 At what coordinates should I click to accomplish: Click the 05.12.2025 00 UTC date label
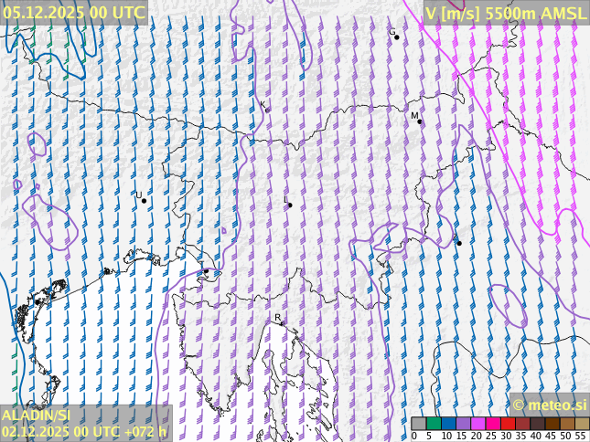[x=74, y=12]
